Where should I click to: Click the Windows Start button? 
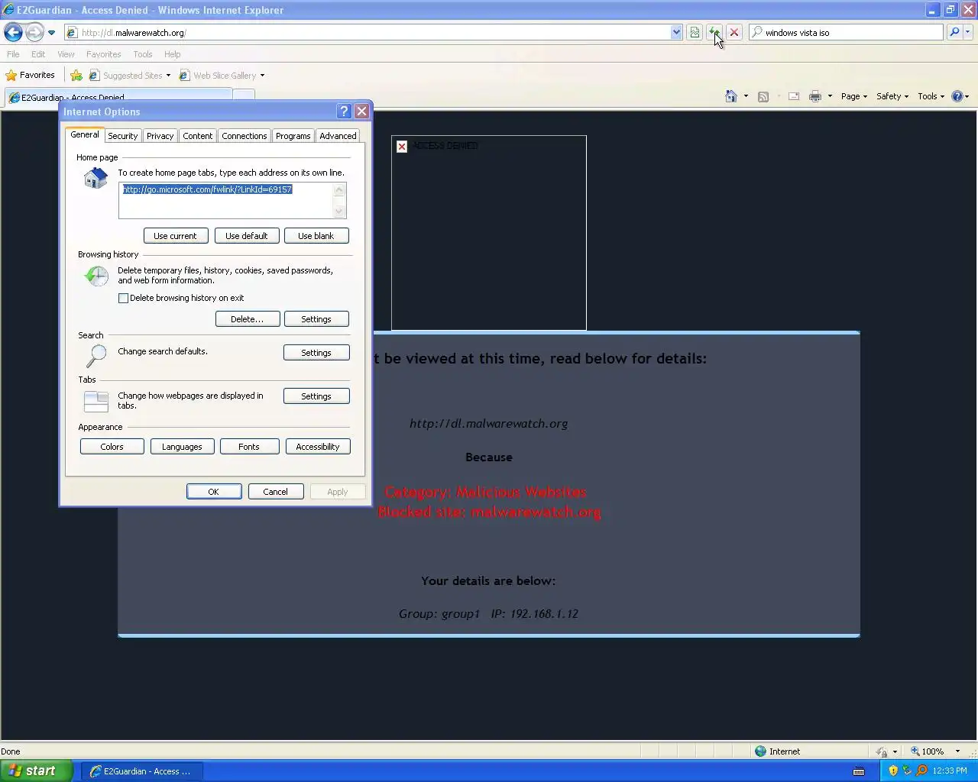click(x=36, y=771)
